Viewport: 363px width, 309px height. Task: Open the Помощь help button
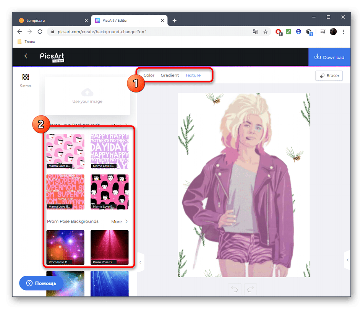pyautogui.click(x=41, y=283)
